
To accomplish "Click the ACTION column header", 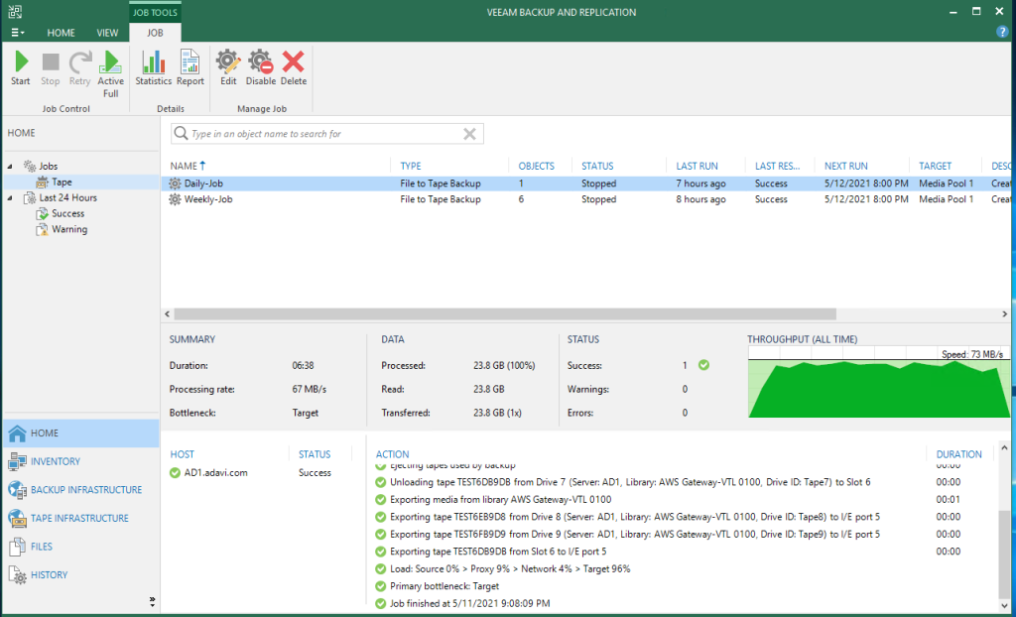I will [x=393, y=454].
